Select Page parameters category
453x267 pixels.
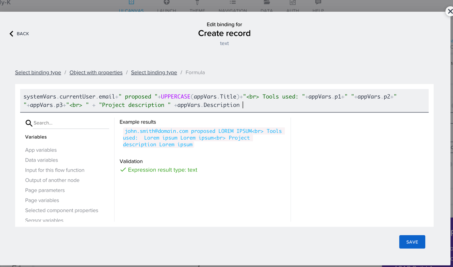(45, 190)
